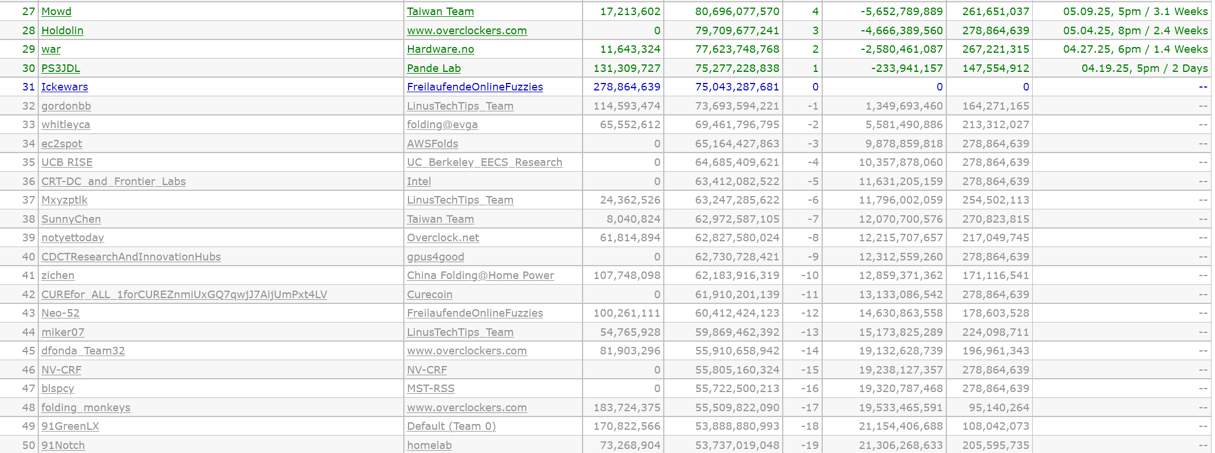Select the Curecoin team link
1215x453 pixels.
click(429, 295)
